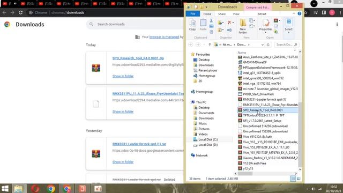Collapse the Explorer ribbon using chevron
This screenshot has height=193, width=343.
[x=294, y=13]
